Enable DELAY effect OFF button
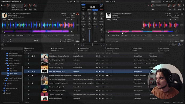The width and height of the screenshot is (185, 104). (25, 10)
